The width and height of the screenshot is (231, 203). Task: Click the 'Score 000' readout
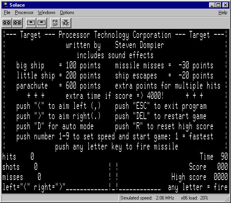point(208,167)
